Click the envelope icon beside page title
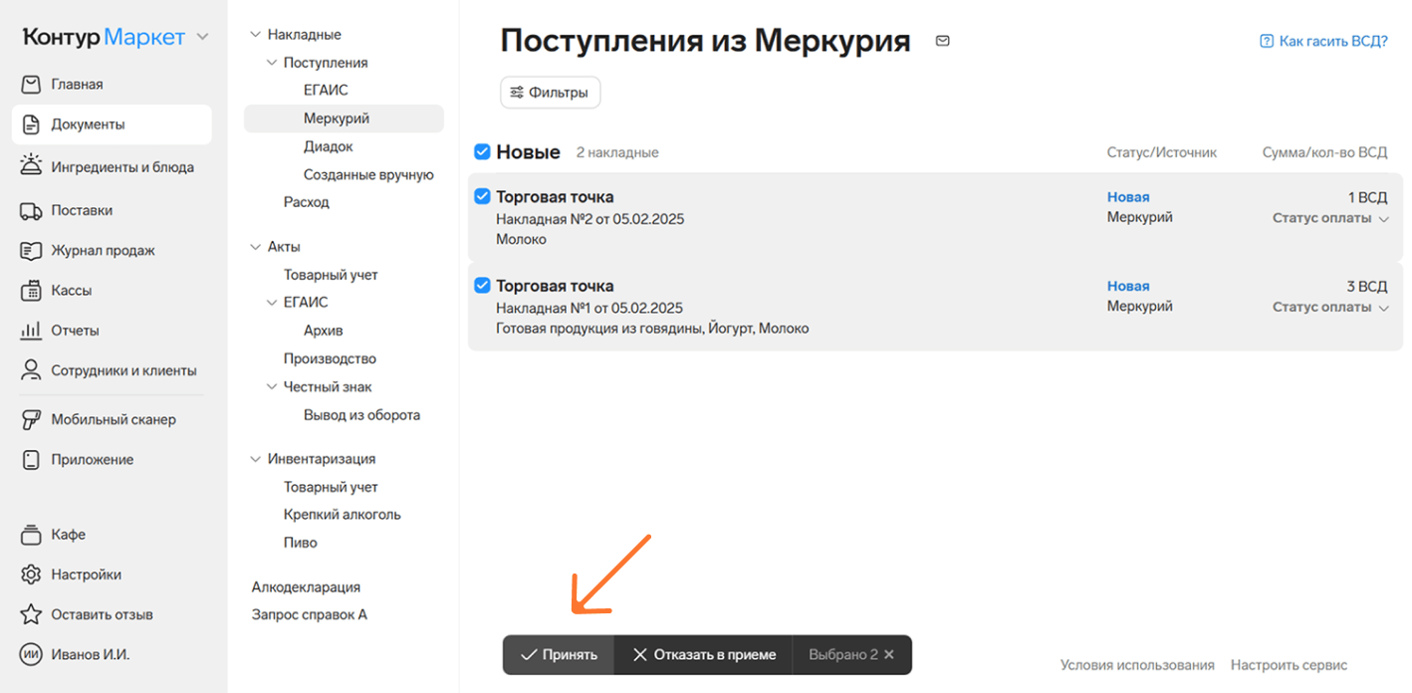This screenshot has width=1412, height=693. point(942,41)
